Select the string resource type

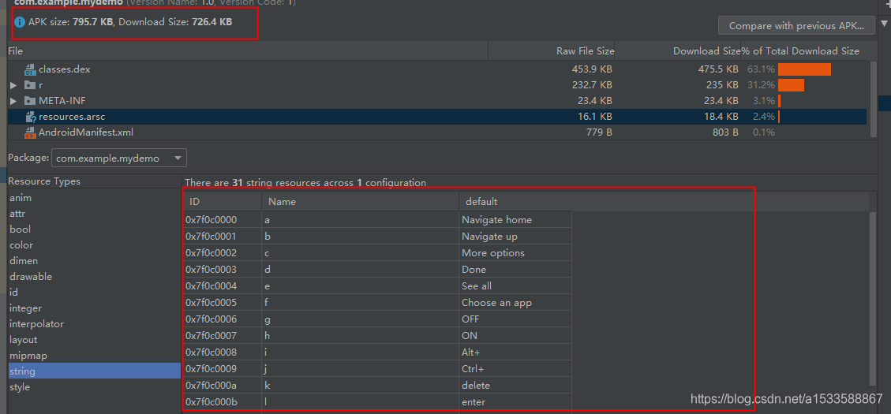coord(95,371)
